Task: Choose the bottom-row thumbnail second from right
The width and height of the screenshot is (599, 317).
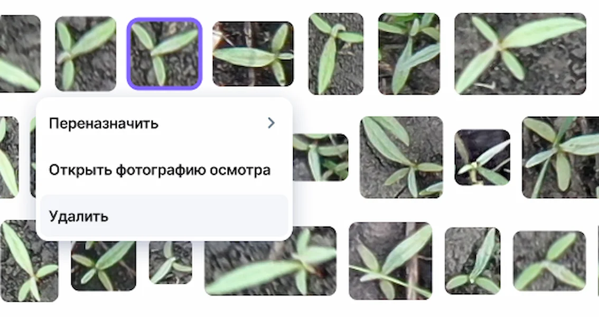Action: tap(473, 261)
